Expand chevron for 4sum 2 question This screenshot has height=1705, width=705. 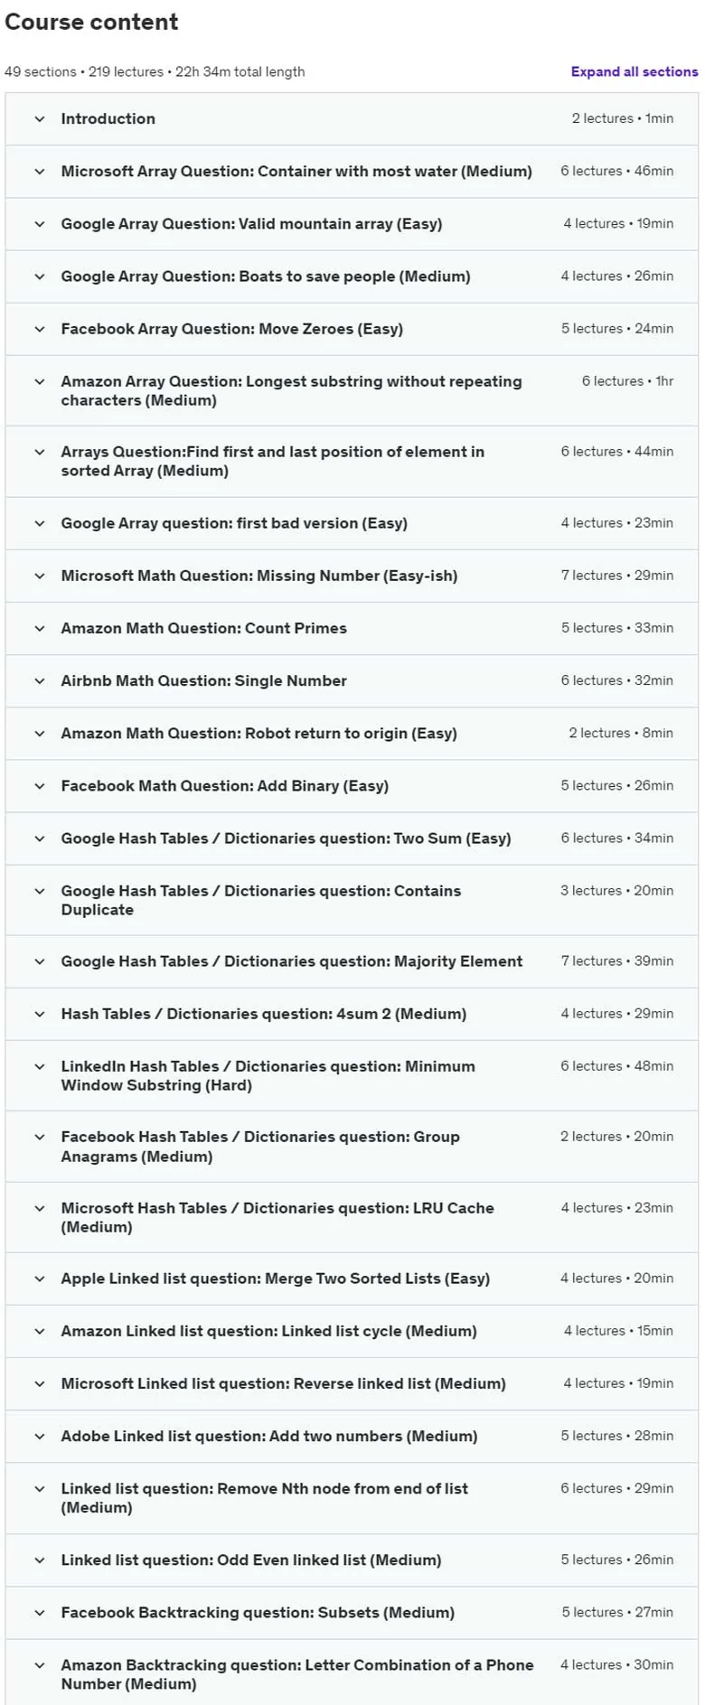(x=40, y=1014)
